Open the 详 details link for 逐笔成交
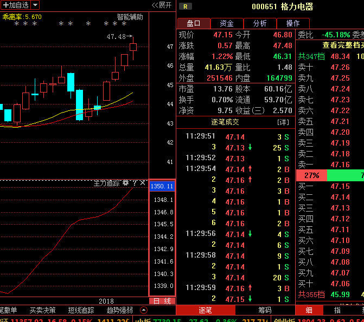The image size is (364, 322). [x=283, y=122]
